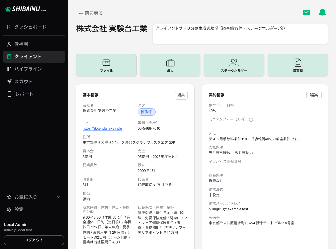Screen dimensions: 336x249
Task: Open the ファイル card
Action: (x=106, y=65)
